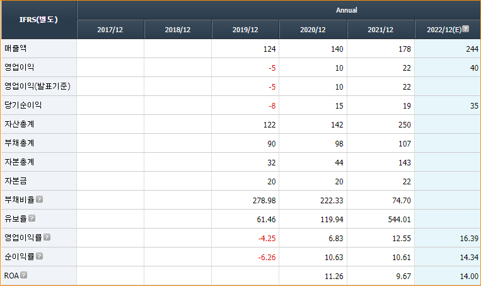
Task: Click 영업이익 estimate 40 for 2022/12
Action: 474,68
